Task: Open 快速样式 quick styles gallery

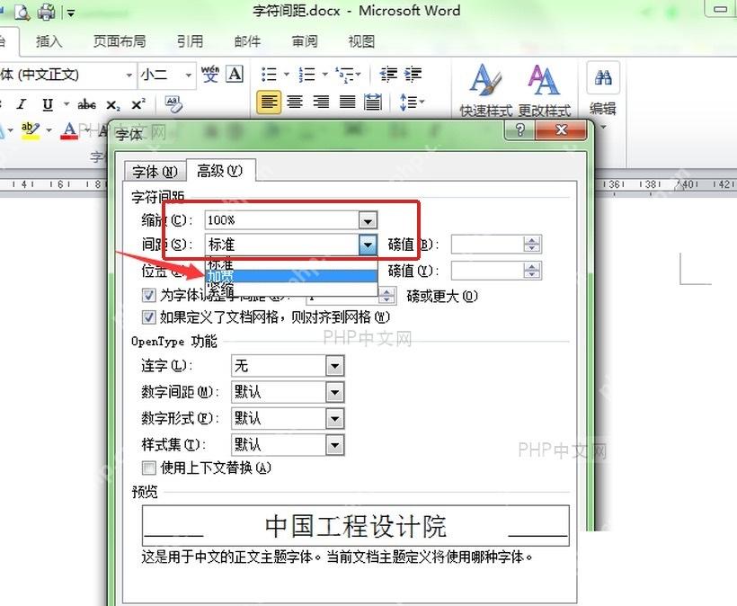Action: coord(485,89)
